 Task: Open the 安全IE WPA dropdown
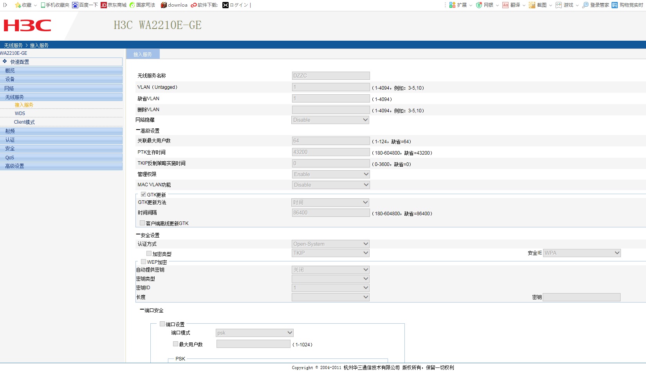coord(582,253)
